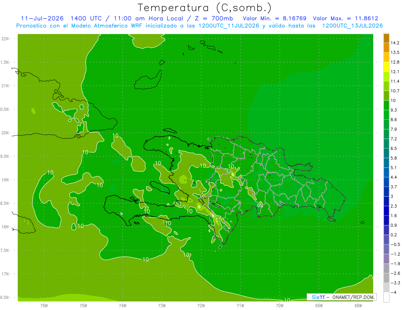
Task: Select the date text "11-Jul-2026"
Action: click(x=42, y=18)
